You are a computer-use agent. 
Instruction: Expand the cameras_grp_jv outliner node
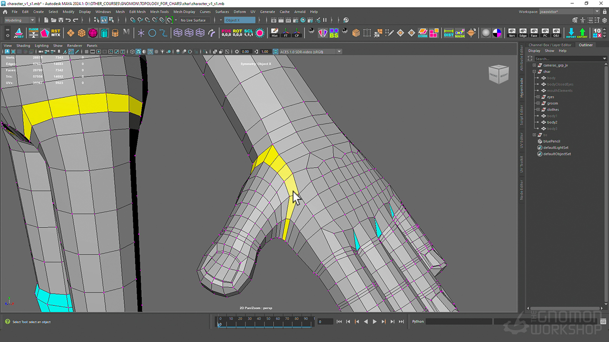[x=534, y=65]
